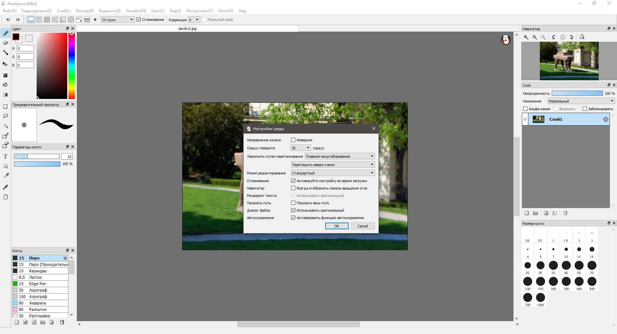Adjust the layer Непрозрачность slider
617x334 pixels.
[x=577, y=93]
